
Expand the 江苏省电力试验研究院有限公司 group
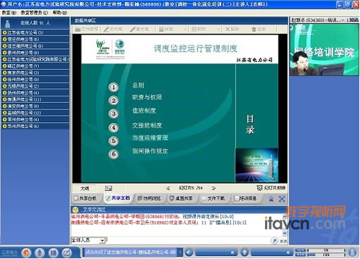point(4,59)
